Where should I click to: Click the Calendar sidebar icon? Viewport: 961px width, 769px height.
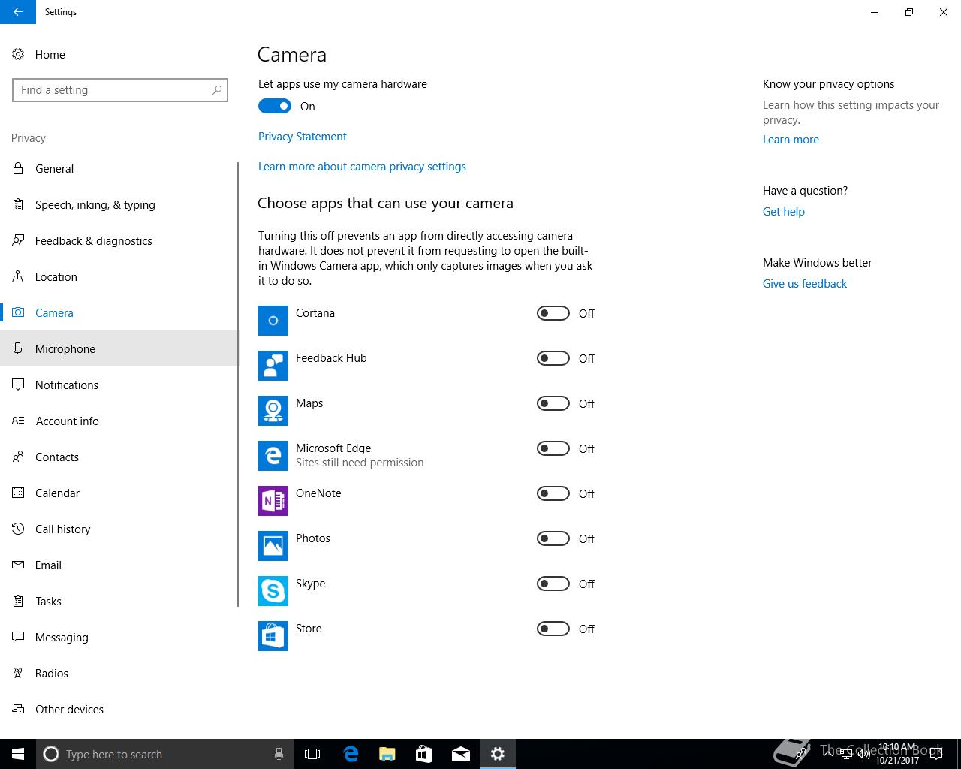(18, 493)
